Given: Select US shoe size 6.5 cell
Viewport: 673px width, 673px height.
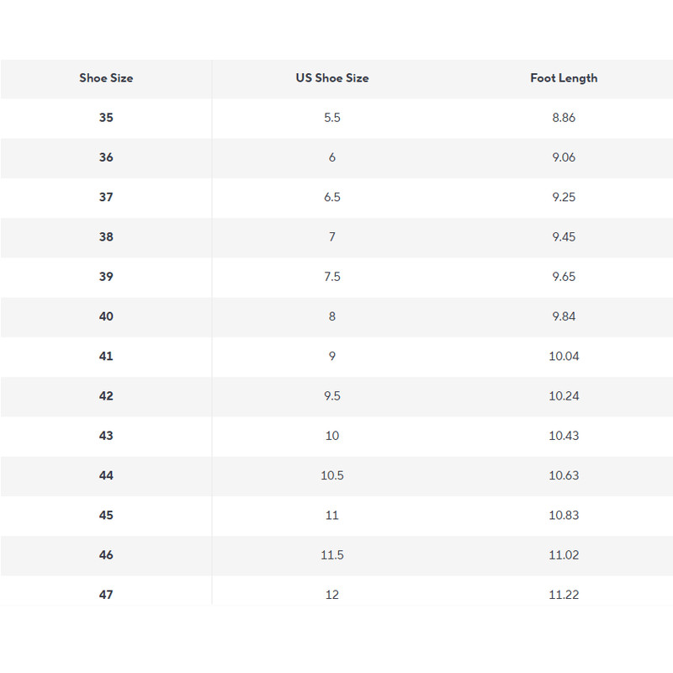Looking at the screenshot, I should click(332, 197).
